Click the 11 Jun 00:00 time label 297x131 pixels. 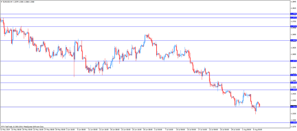(93, 130)
